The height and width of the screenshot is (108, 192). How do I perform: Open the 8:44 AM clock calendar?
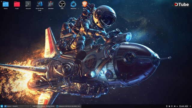click(184, 106)
